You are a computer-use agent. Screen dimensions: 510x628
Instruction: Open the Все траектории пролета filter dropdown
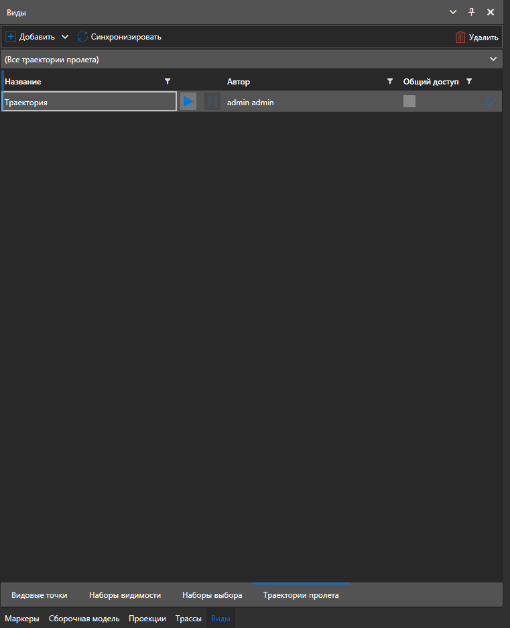pos(493,60)
